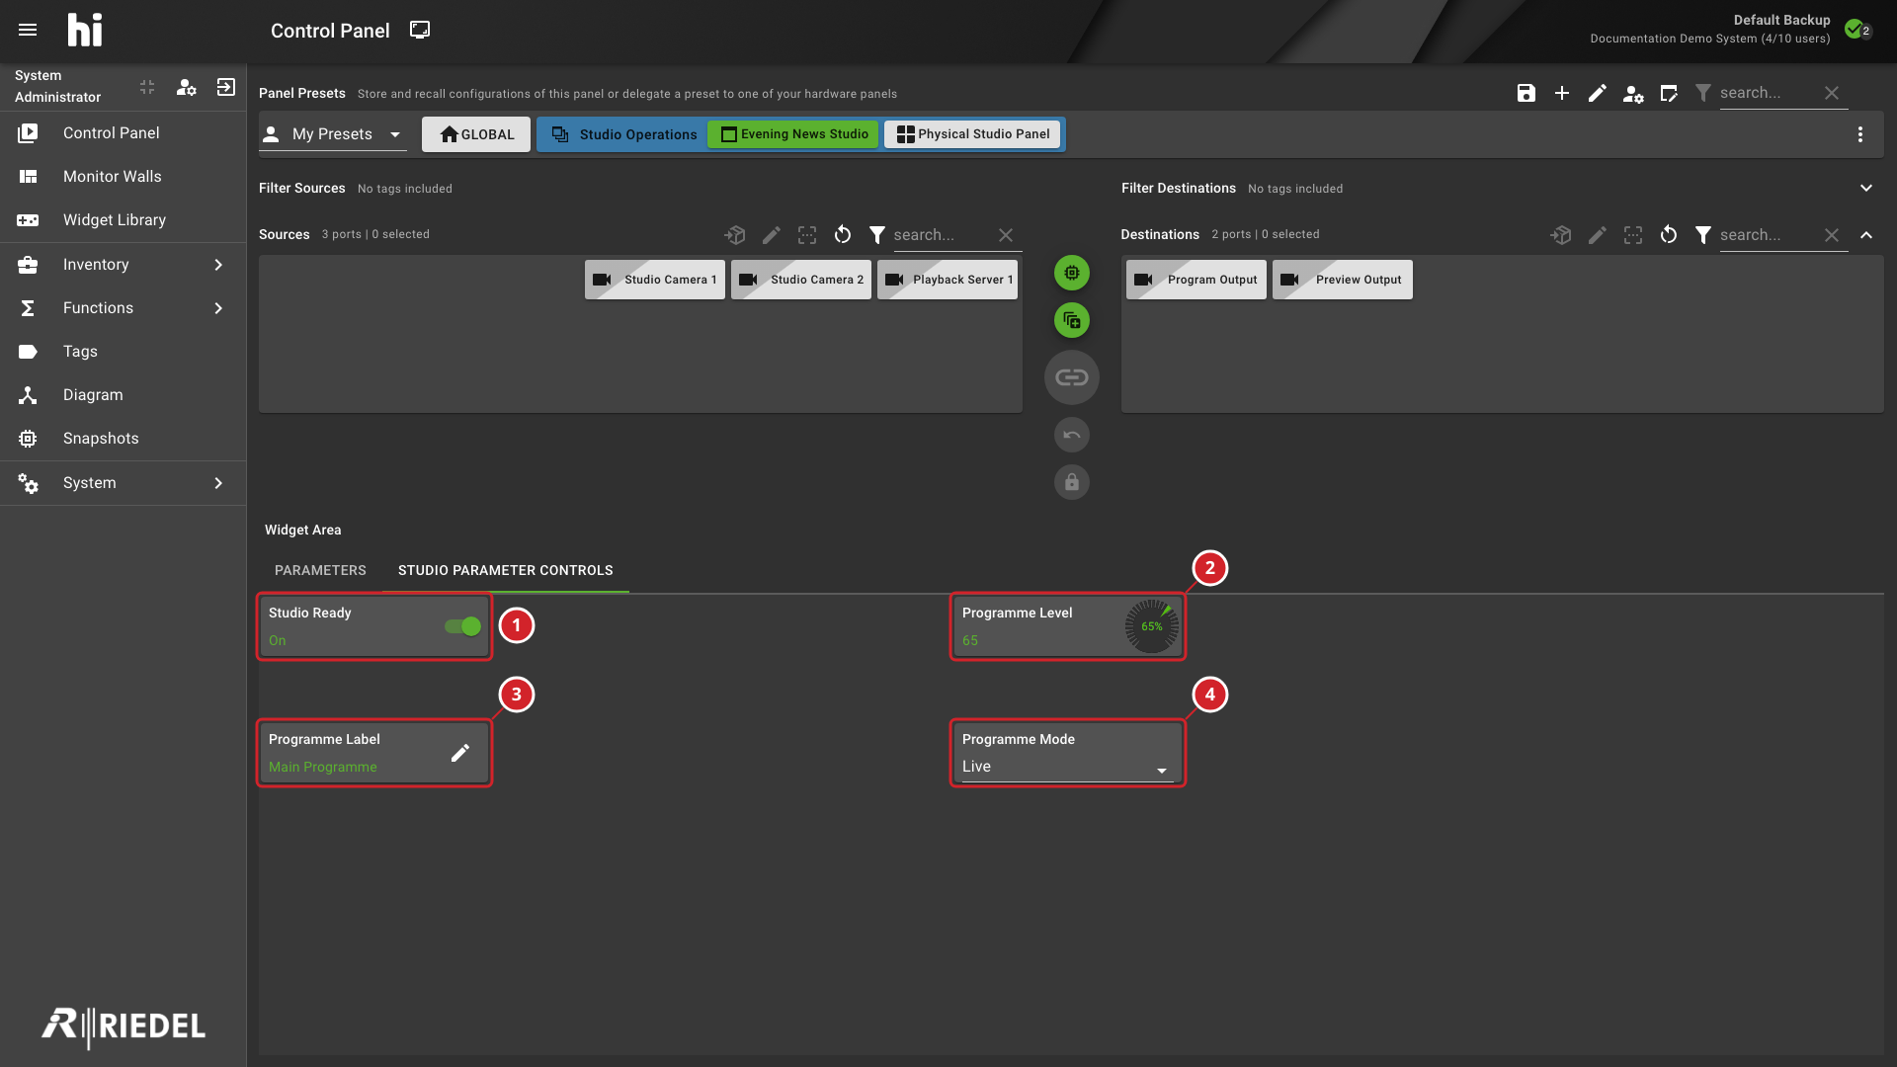Select the Physical Studio Panel preset
This screenshot has width=1897, height=1067.
click(x=972, y=134)
